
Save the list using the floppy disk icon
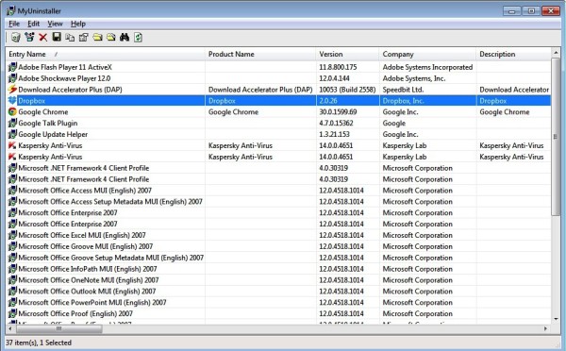point(57,37)
